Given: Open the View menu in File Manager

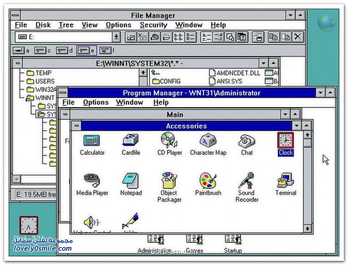Looking at the screenshot, I should point(89,25).
